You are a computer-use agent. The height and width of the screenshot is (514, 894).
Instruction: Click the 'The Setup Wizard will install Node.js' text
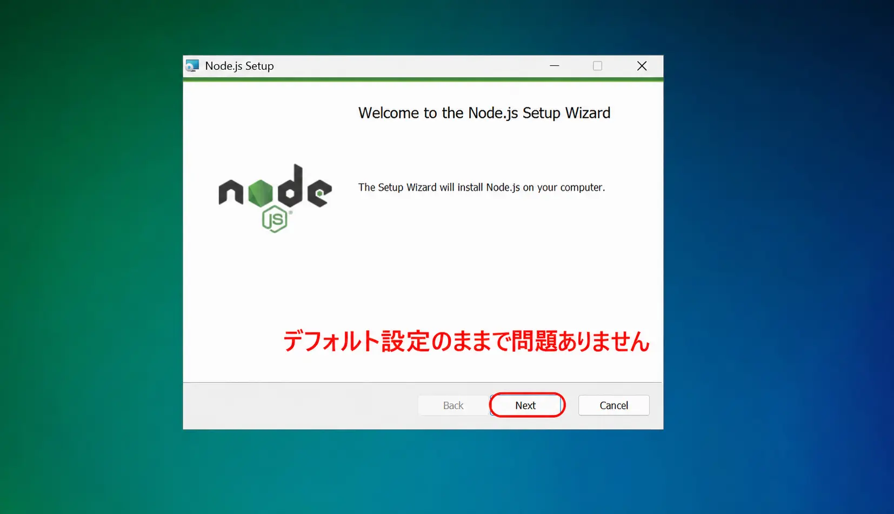pyautogui.click(x=482, y=188)
